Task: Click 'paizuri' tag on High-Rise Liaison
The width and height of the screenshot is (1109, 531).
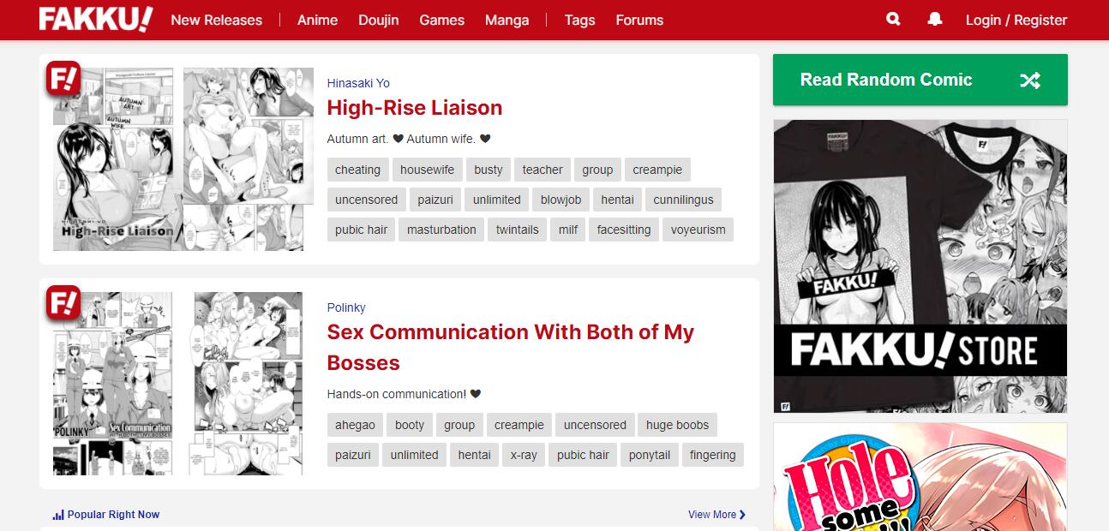Action: tap(435, 200)
